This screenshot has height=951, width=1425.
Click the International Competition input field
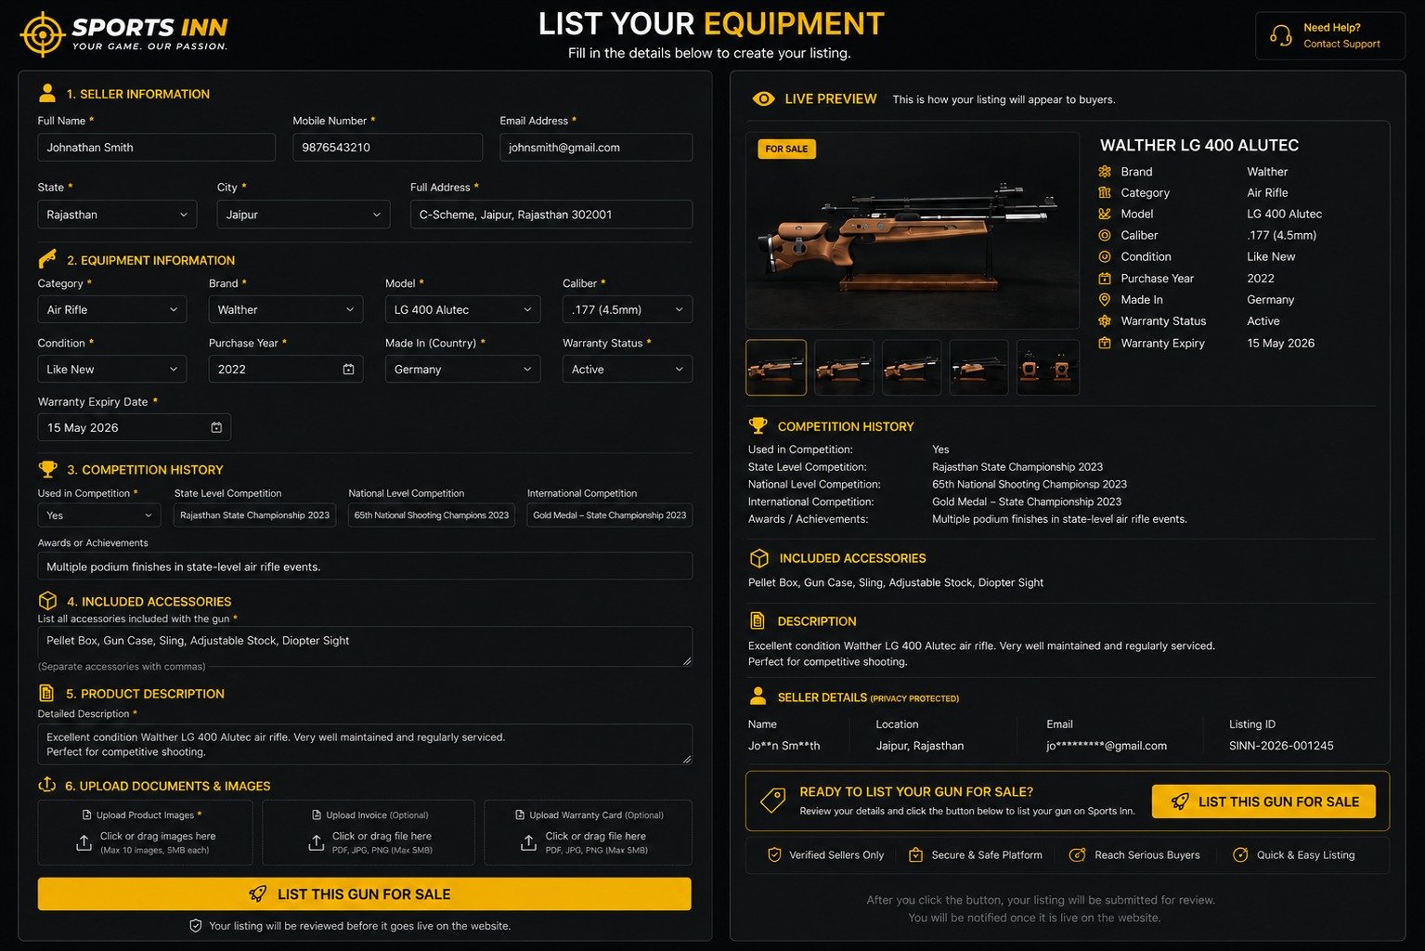pyautogui.click(x=610, y=515)
